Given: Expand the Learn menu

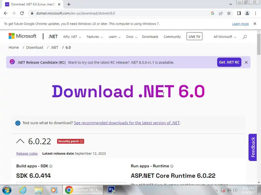Looking at the screenshot, I should (x=114, y=37).
